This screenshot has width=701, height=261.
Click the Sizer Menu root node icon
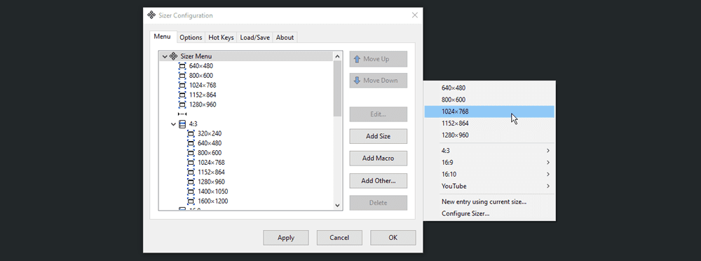(173, 56)
